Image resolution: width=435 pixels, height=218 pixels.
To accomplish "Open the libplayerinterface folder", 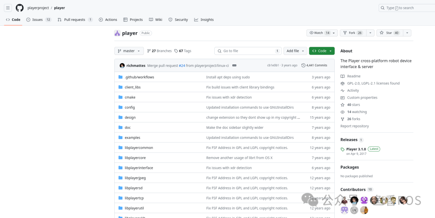I will point(139,168).
